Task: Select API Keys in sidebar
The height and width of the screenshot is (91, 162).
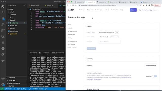Action: tap(70, 38)
